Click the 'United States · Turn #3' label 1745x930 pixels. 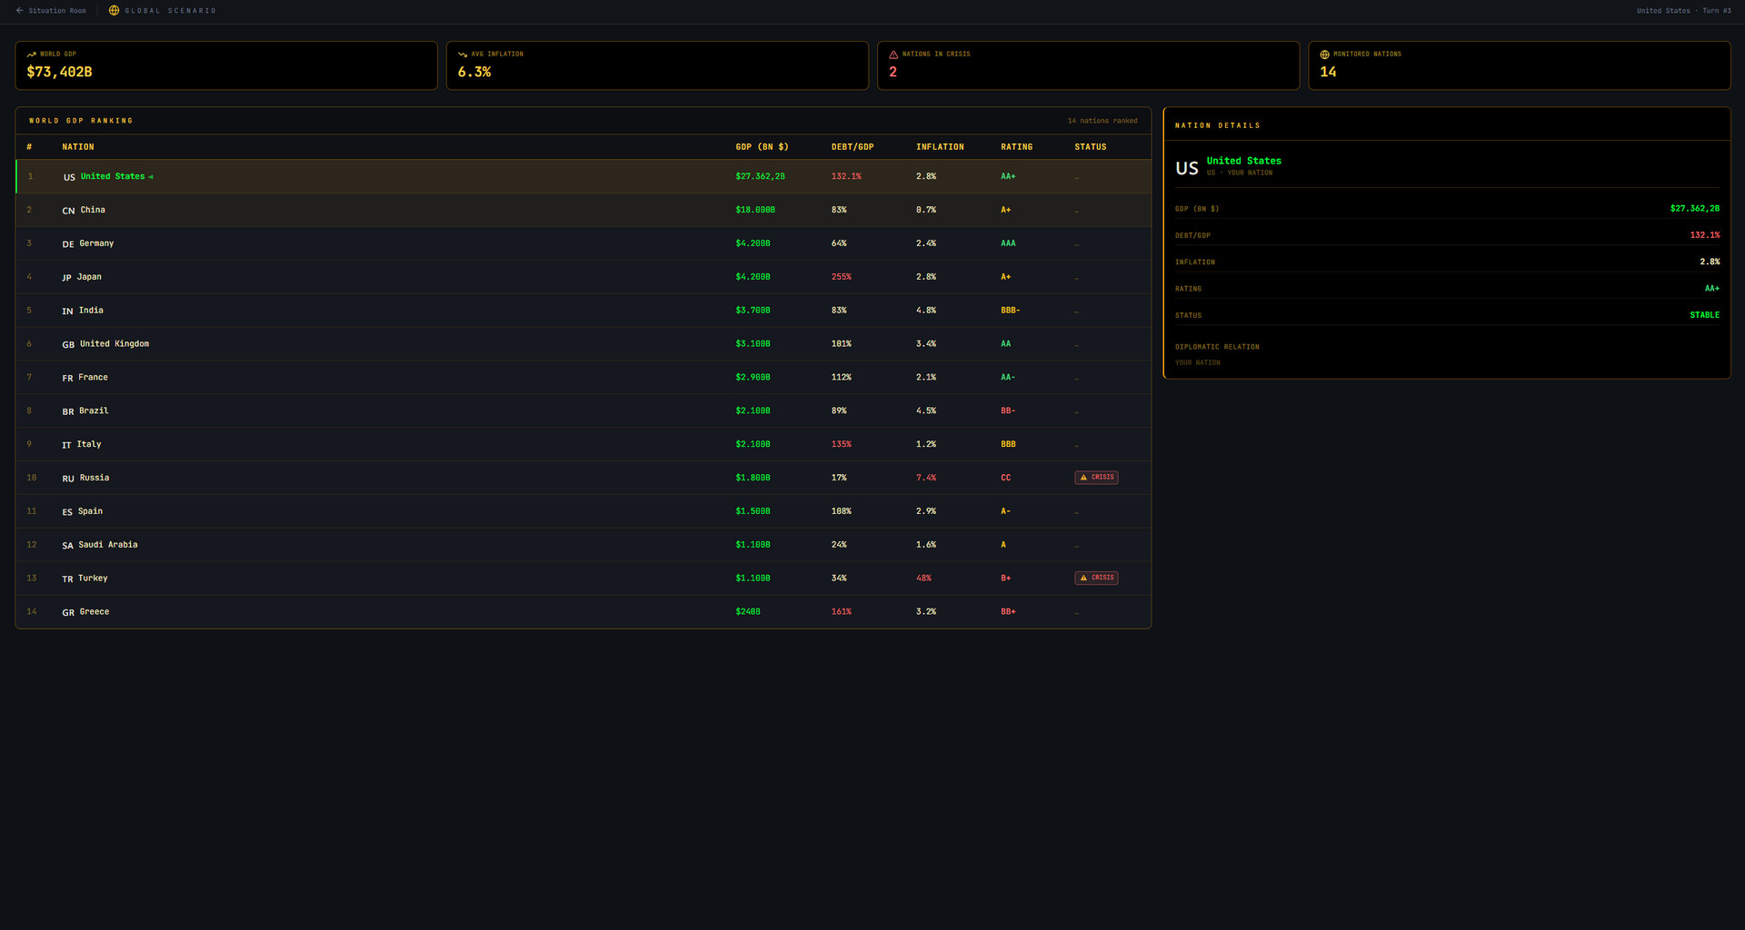1683,11
